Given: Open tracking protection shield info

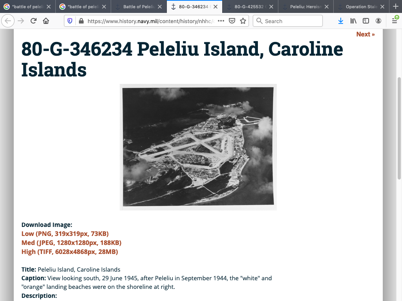Looking at the screenshot, I should click(70, 21).
